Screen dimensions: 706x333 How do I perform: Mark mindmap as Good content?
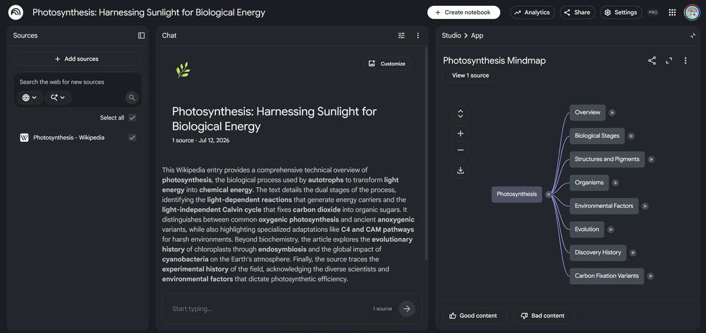pos(473,315)
